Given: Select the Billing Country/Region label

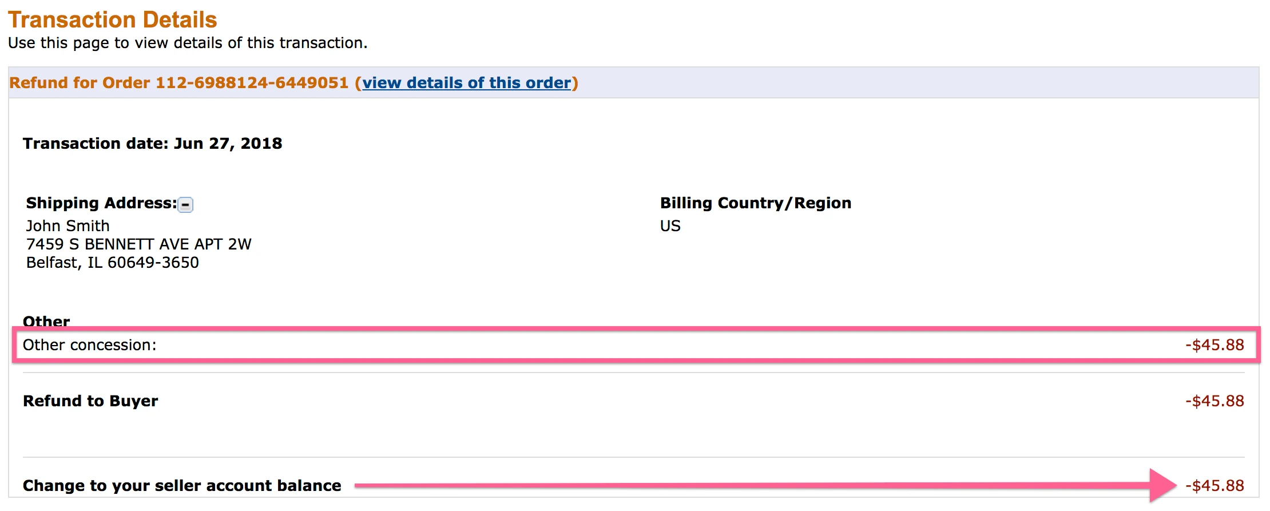Looking at the screenshot, I should 756,203.
